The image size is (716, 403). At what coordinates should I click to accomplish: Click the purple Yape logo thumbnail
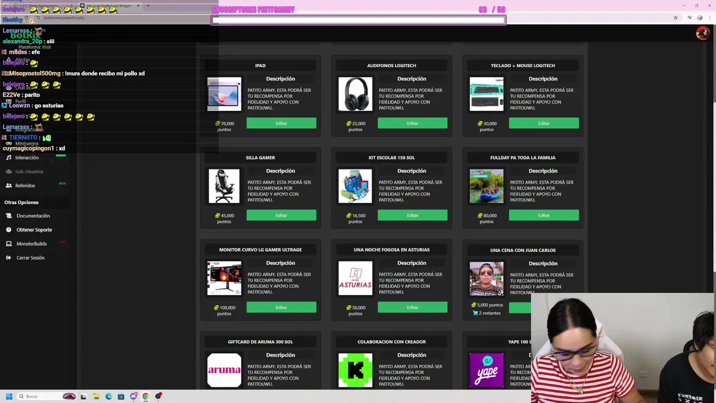click(x=487, y=371)
